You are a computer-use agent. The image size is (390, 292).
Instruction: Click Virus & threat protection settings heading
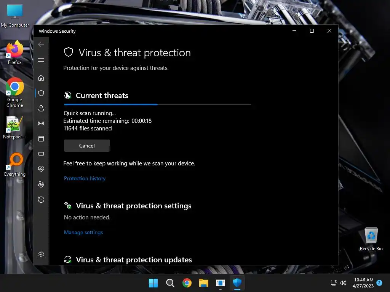(x=134, y=206)
